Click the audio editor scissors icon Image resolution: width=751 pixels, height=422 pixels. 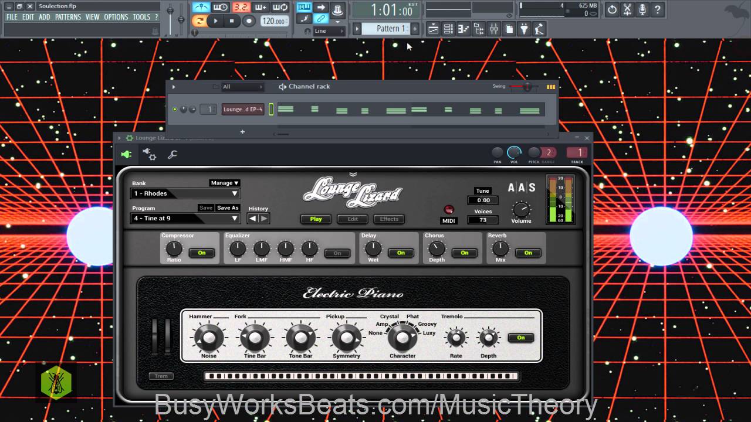[x=627, y=9]
